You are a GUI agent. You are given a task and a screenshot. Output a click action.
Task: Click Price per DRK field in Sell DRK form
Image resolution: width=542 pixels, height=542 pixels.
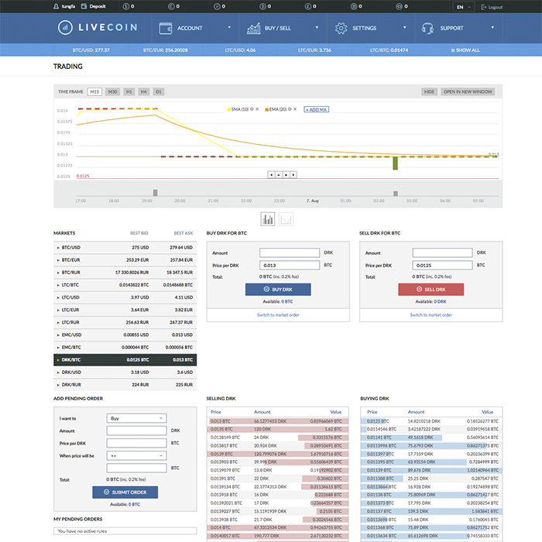point(442,265)
